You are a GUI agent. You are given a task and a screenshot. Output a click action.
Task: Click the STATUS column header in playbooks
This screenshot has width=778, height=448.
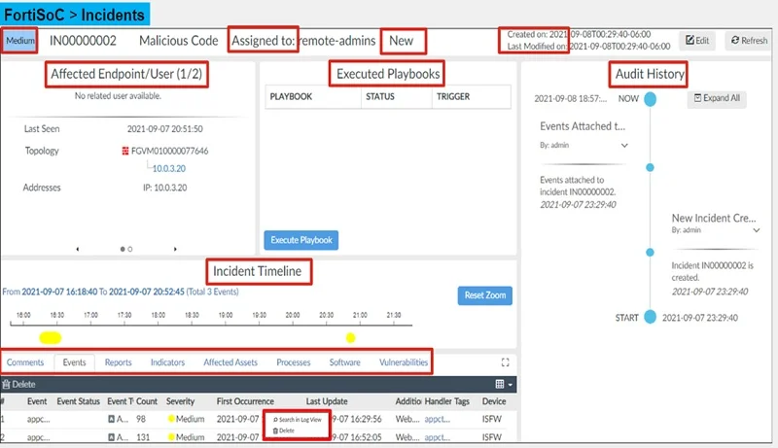point(380,96)
